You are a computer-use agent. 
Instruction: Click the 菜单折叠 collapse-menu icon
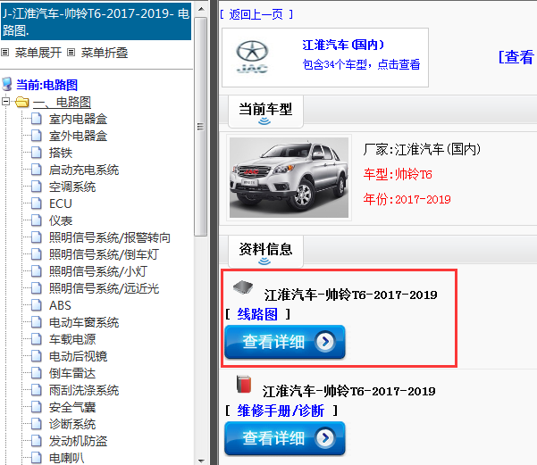(71, 53)
